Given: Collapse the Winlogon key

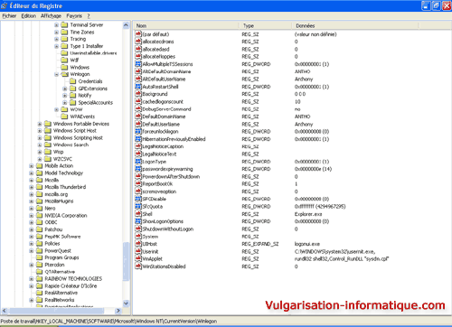Looking at the screenshot, I should 56,74.
